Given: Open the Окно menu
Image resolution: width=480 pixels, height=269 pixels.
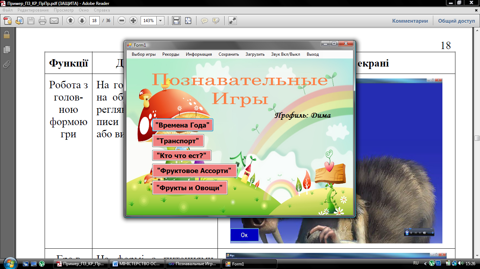Looking at the screenshot, I should click(84, 11).
